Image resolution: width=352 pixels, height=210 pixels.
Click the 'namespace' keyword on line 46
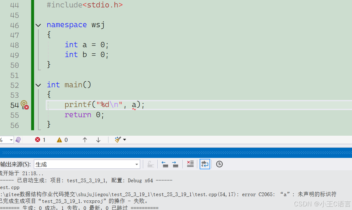[67, 25]
